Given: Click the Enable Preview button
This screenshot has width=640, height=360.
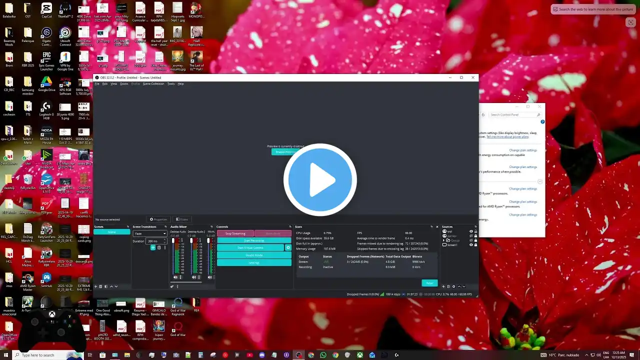Looking at the screenshot, I should (x=285, y=152).
